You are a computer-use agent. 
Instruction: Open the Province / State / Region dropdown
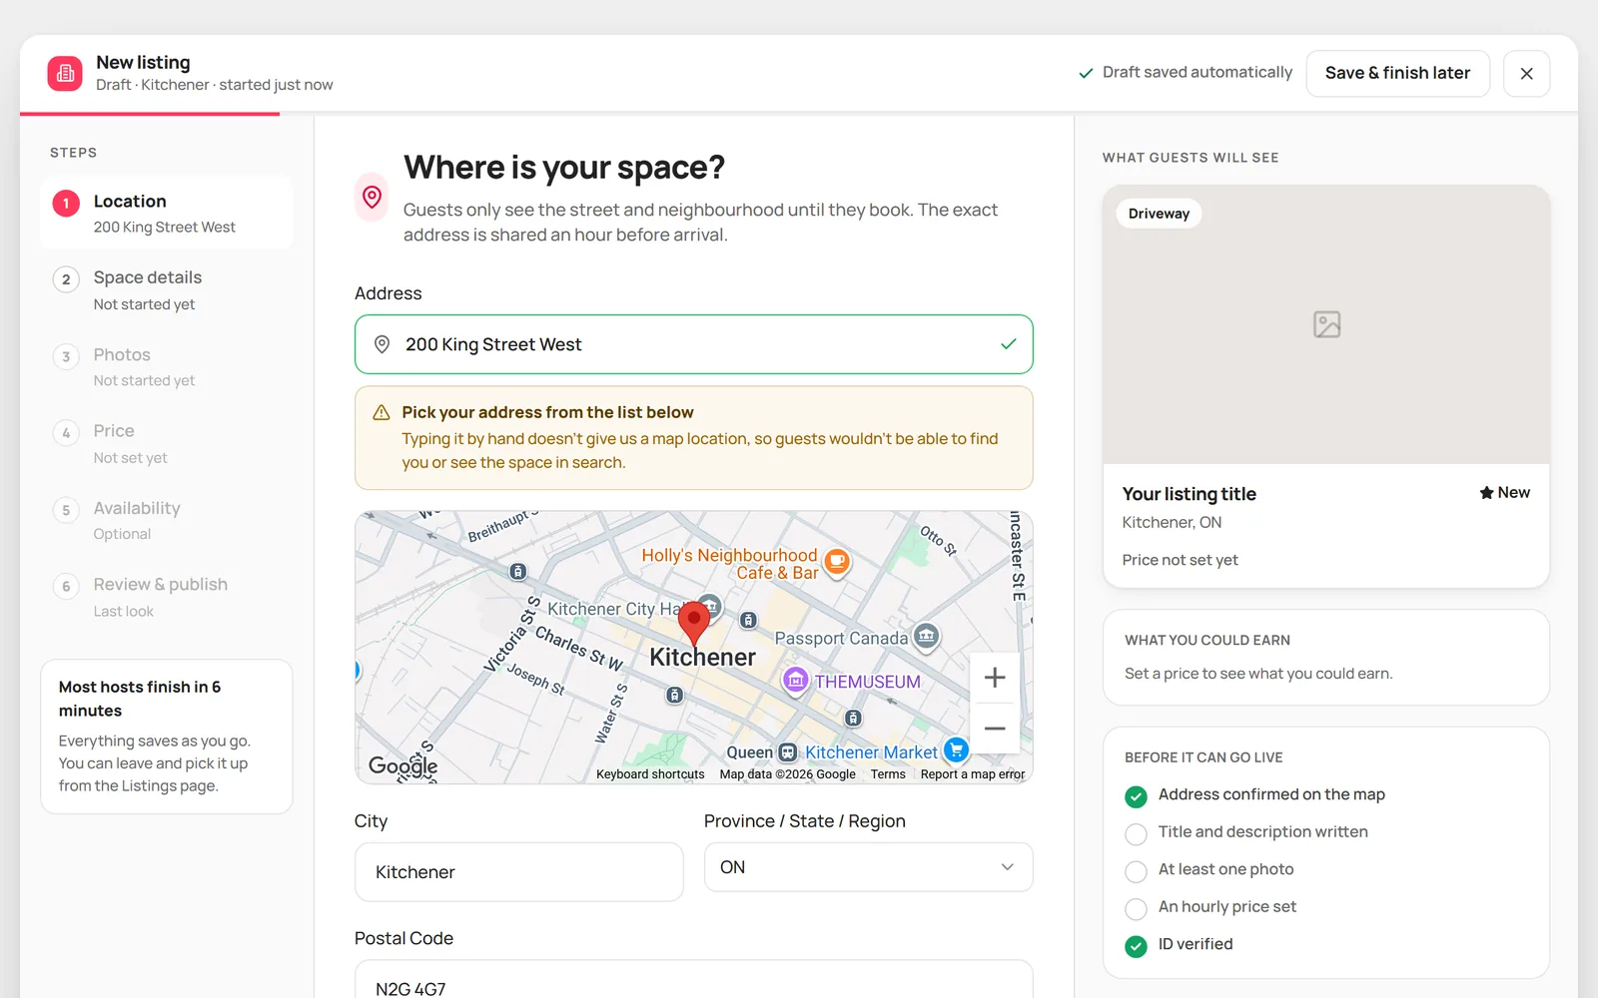(x=868, y=867)
